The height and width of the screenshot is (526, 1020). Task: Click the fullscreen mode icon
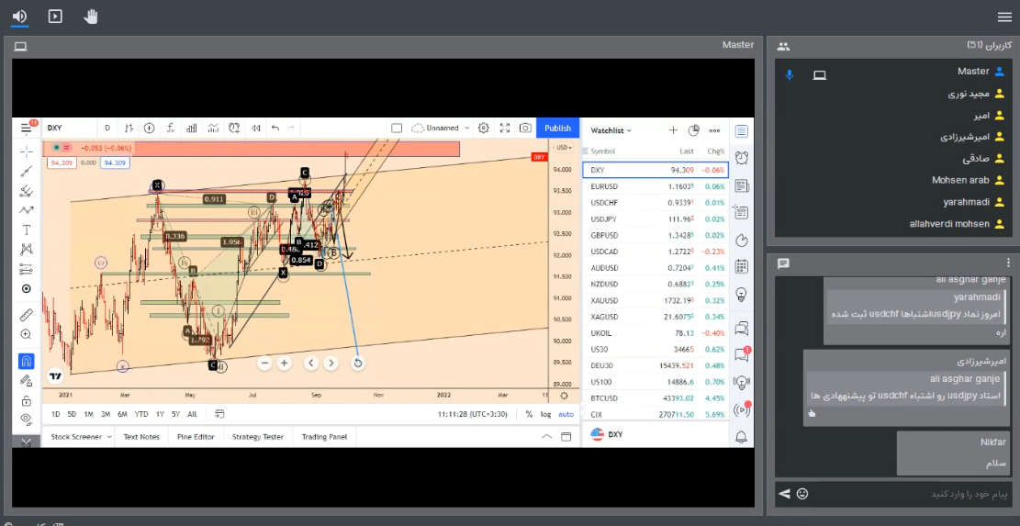(504, 129)
